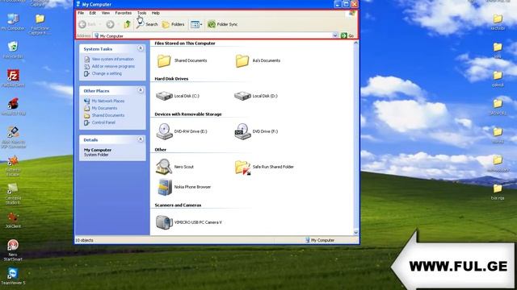517x290 pixels.
Task: Open the Edit menu
Action: (x=93, y=13)
